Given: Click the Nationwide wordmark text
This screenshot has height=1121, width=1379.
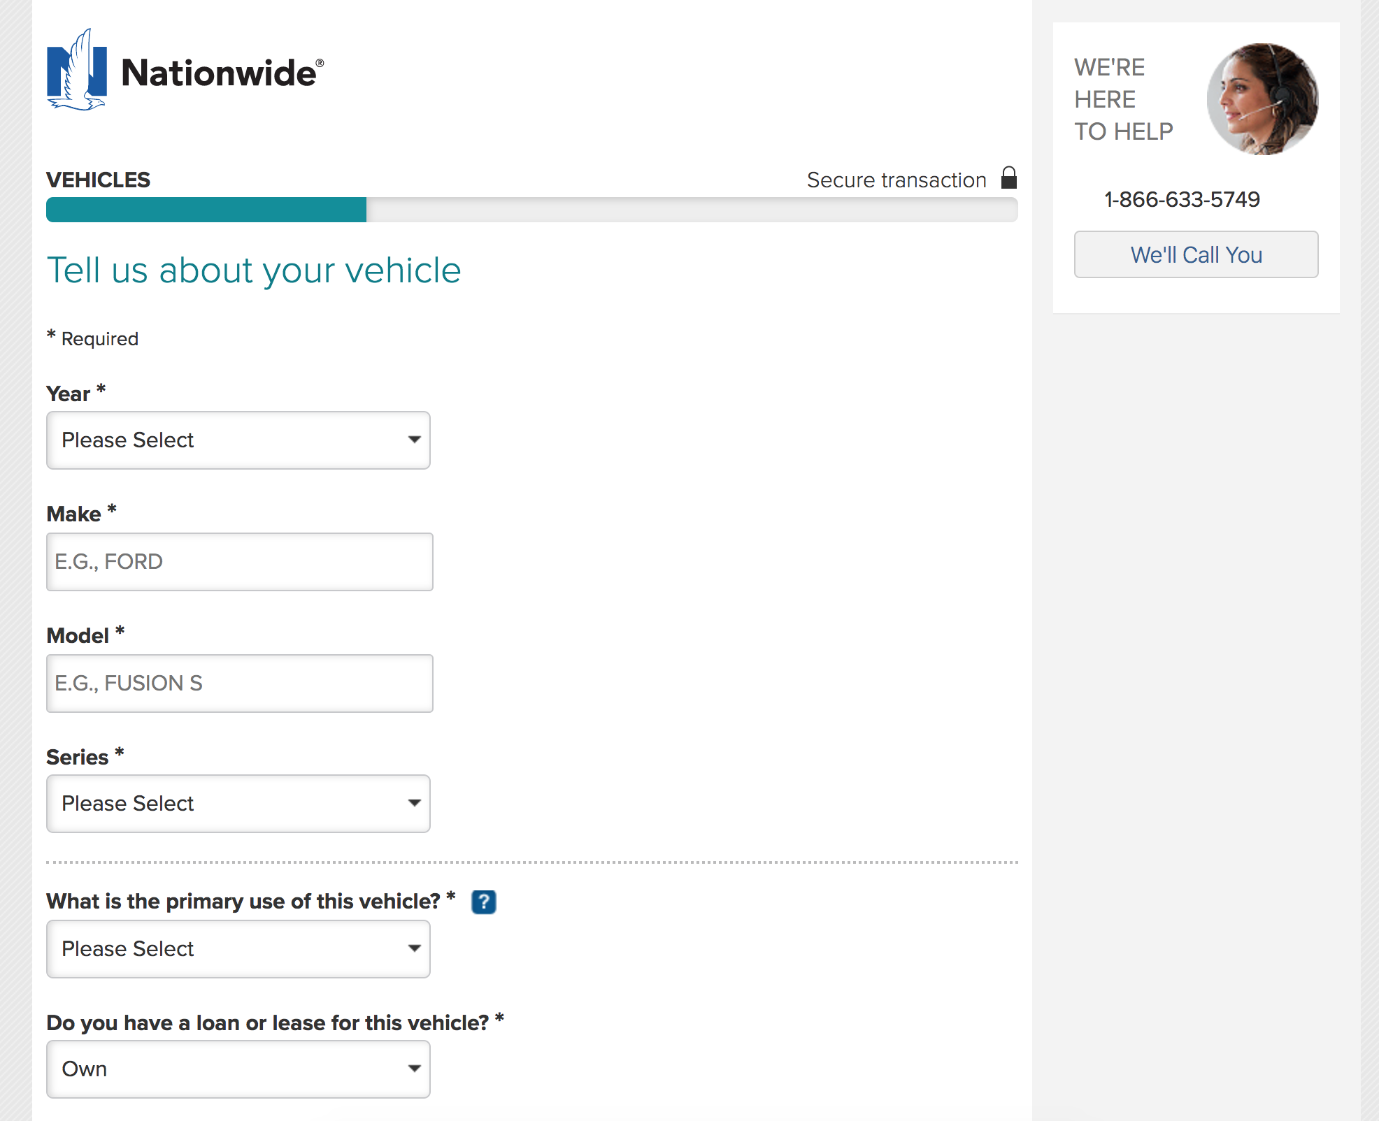Looking at the screenshot, I should pos(222,73).
